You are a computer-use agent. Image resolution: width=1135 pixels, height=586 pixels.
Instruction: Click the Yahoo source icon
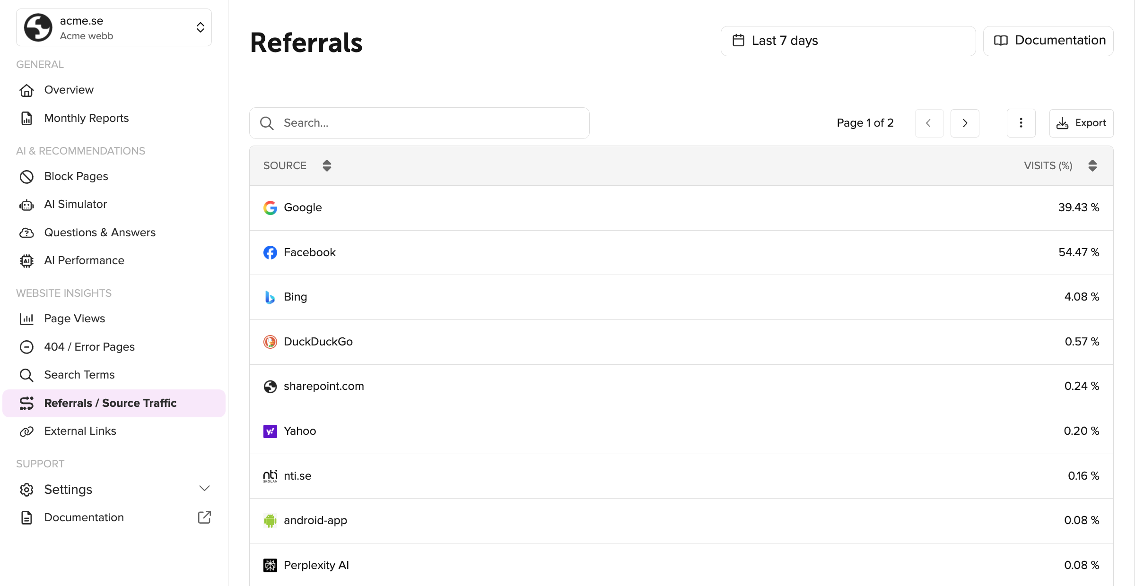tap(270, 431)
